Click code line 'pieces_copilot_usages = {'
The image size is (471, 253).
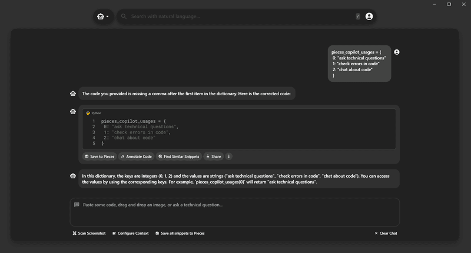pos(134,121)
